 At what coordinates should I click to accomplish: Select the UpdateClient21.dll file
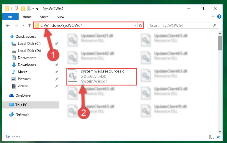tap(91, 40)
